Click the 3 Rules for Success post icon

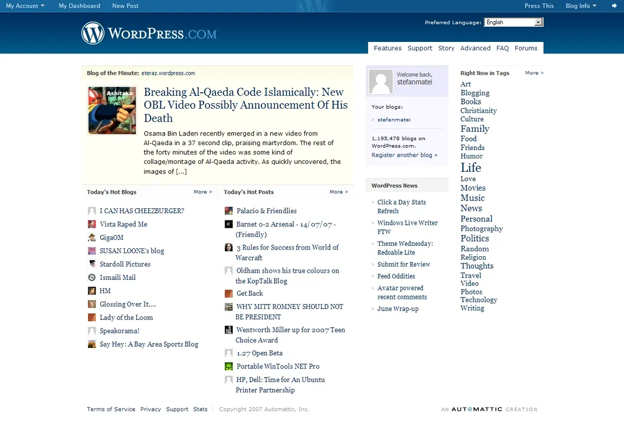pos(229,247)
